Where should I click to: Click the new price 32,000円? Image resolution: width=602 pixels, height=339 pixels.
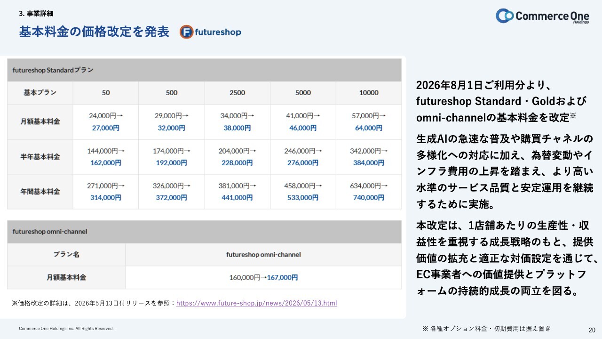coord(172,128)
